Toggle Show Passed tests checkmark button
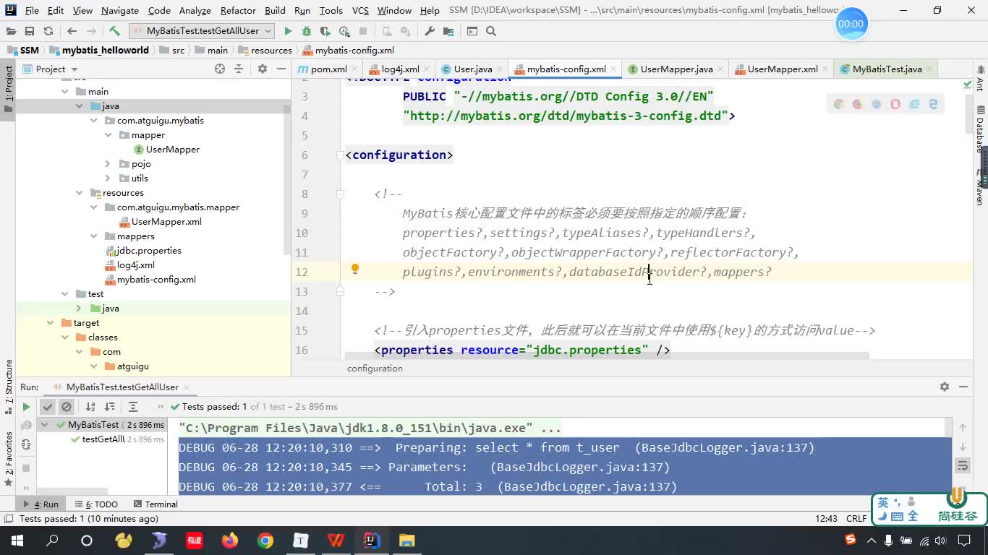 point(48,407)
